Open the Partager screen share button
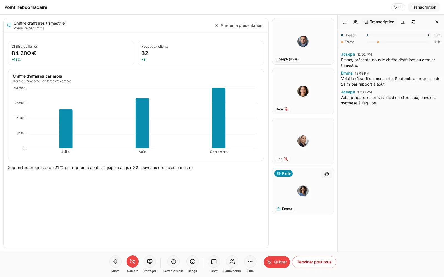444x277 pixels. [150, 261]
